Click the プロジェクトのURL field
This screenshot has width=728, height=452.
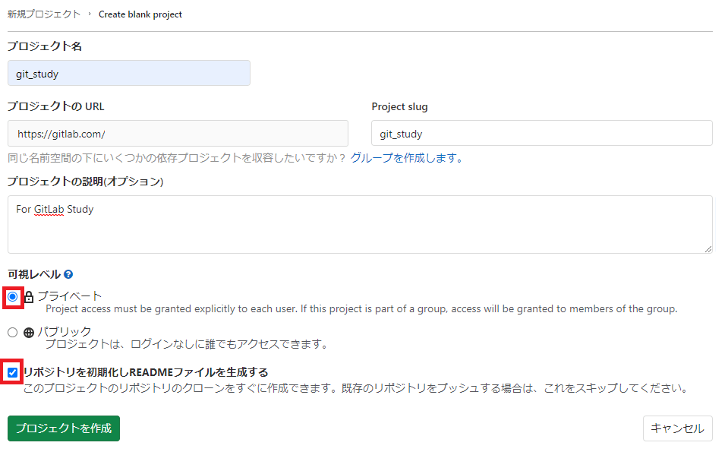[178, 132]
